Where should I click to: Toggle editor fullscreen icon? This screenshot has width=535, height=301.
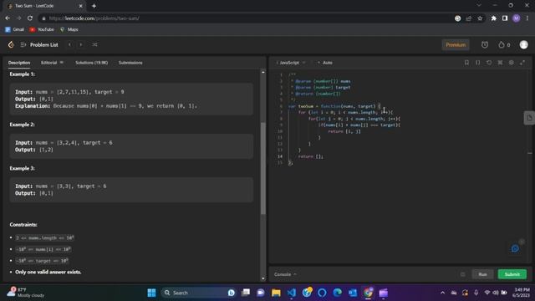click(x=522, y=63)
